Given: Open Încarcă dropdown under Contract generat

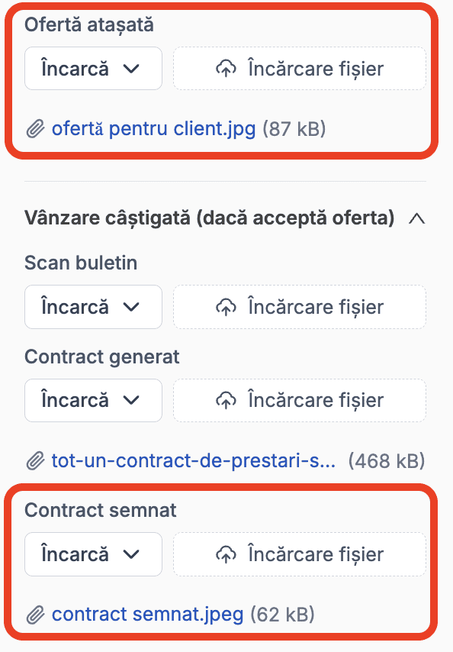Looking at the screenshot, I should 93,400.
